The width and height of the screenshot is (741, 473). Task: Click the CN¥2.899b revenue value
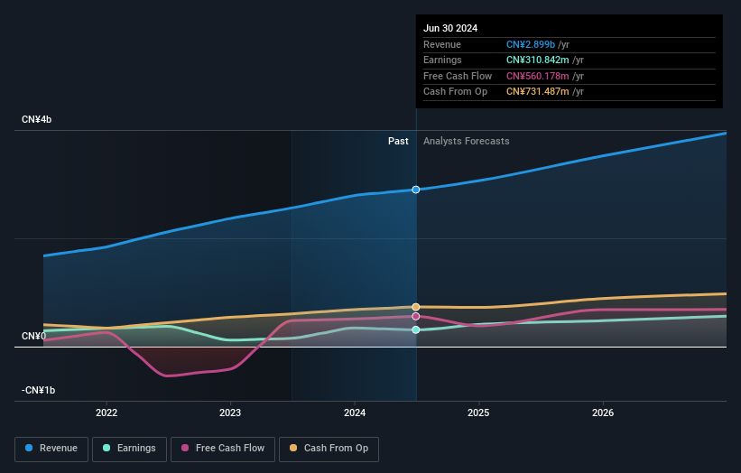530,44
